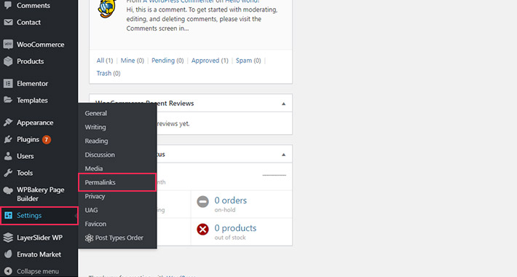Filter comments by All link
The image size is (517, 277).
[100, 61]
